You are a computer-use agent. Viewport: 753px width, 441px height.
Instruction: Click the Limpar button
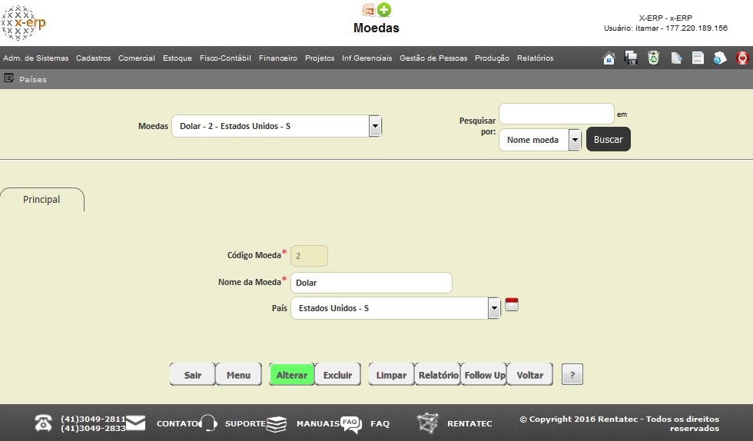coord(391,375)
